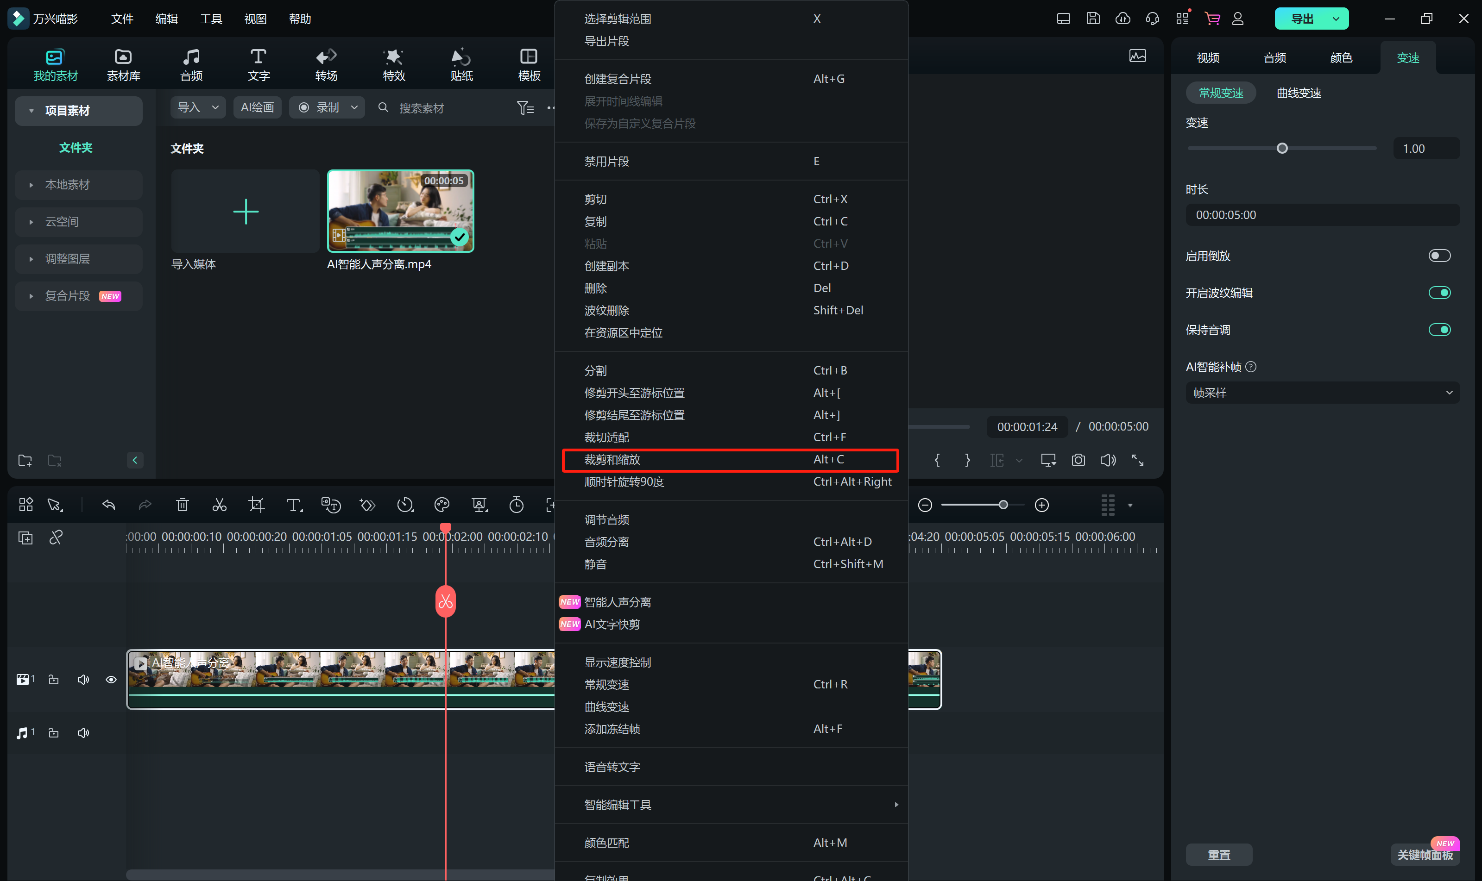Expand the Local Media (本地素材) tree item
This screenshot has height=881, width=1482.
tap(67, 185)
